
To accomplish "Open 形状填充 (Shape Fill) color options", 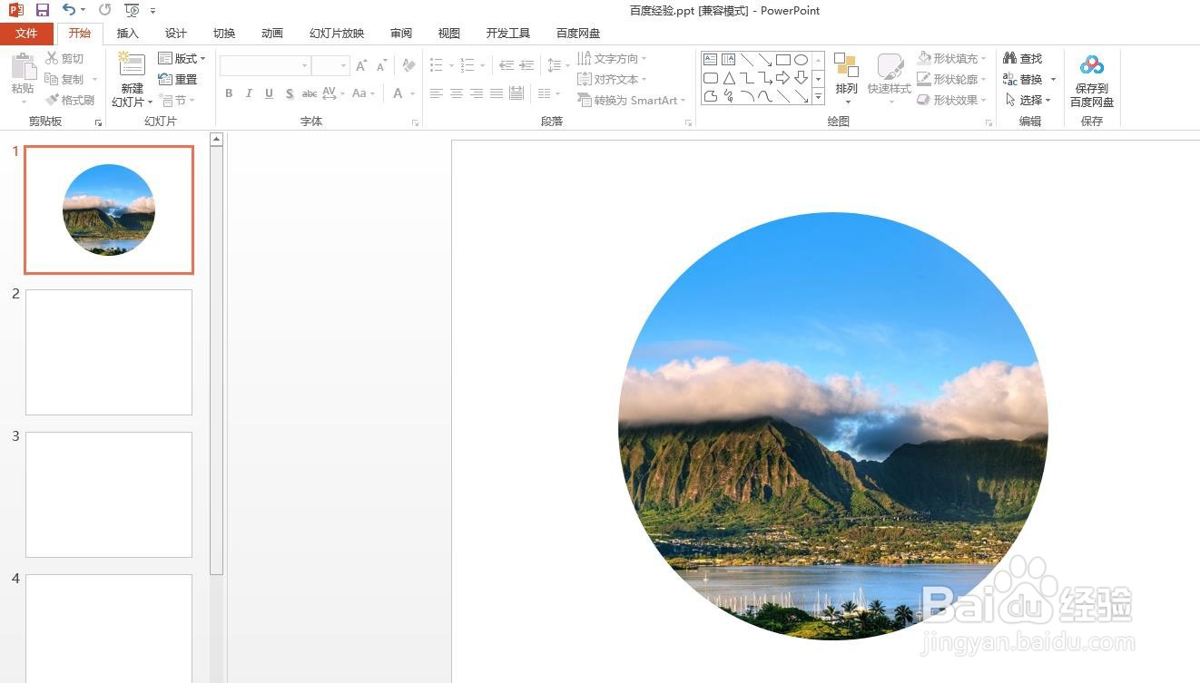I will click(x=951, y=58).
